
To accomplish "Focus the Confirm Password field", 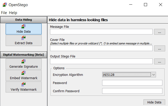I will (x=132, y=91).
